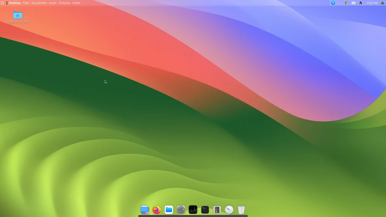Launch Firefox from the dock
The width and height of the screenshot is (386, 217).
(157, 210)
